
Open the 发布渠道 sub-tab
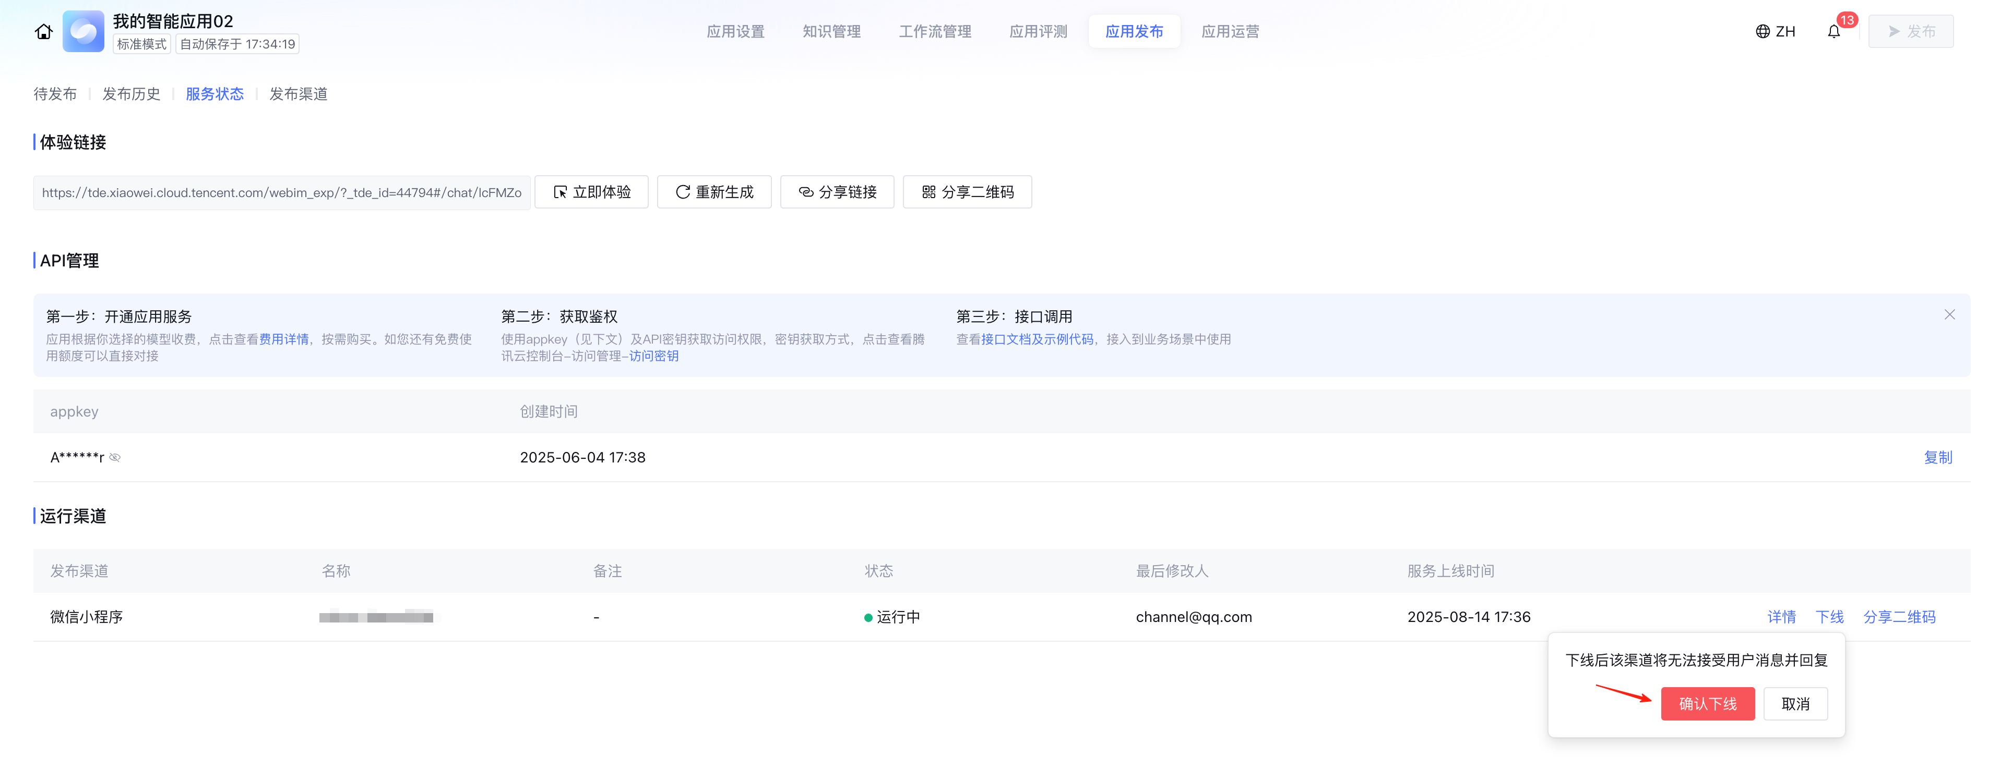coord(298,94)
